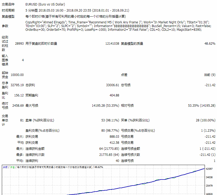The width and height of the screenshot is (217, 195).
Task: Select the 28993 tested bars value
Action: tap(19, 44)
